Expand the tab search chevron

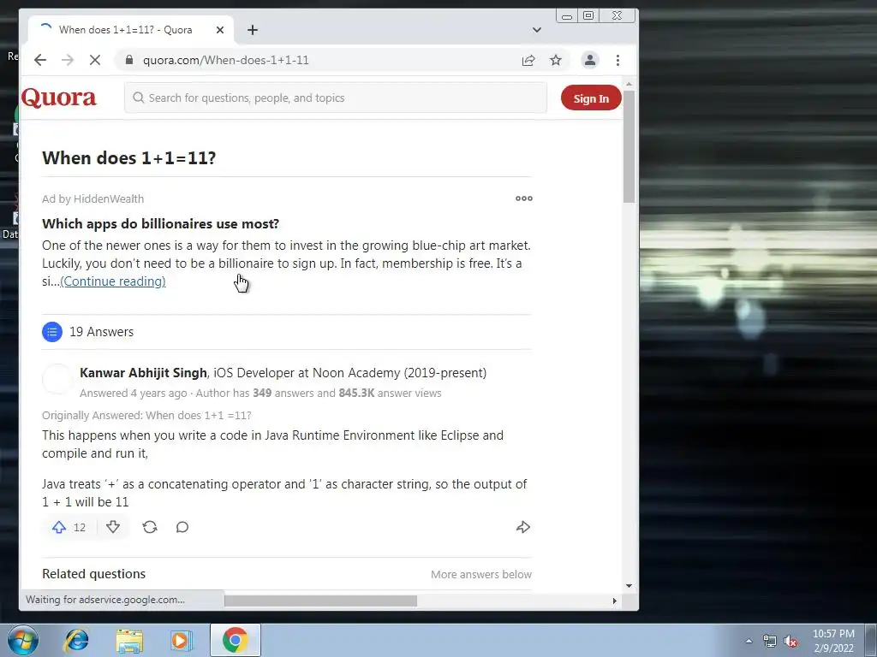(x=536, y=30)
